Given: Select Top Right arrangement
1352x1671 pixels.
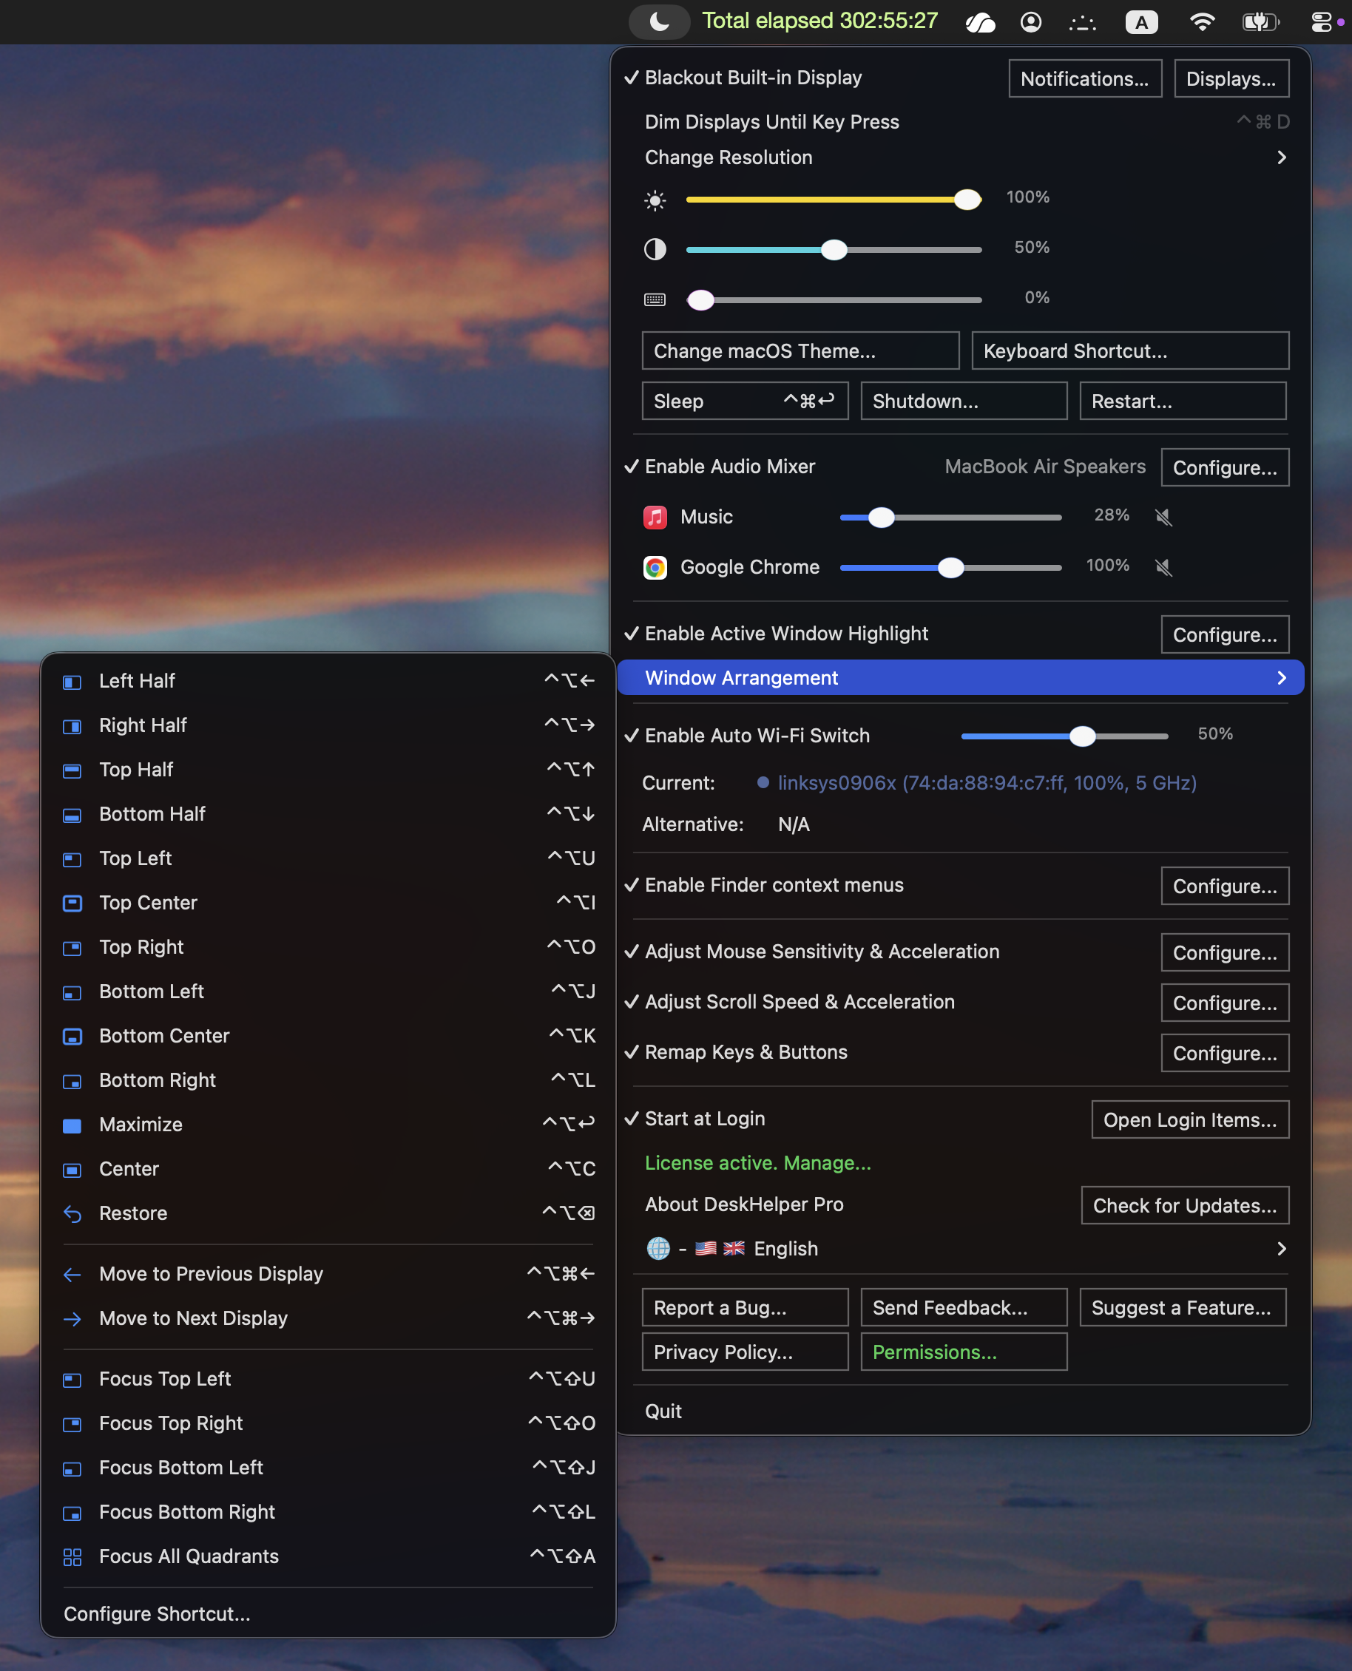Looking at the screenshot, I should (x=328, y=948).
